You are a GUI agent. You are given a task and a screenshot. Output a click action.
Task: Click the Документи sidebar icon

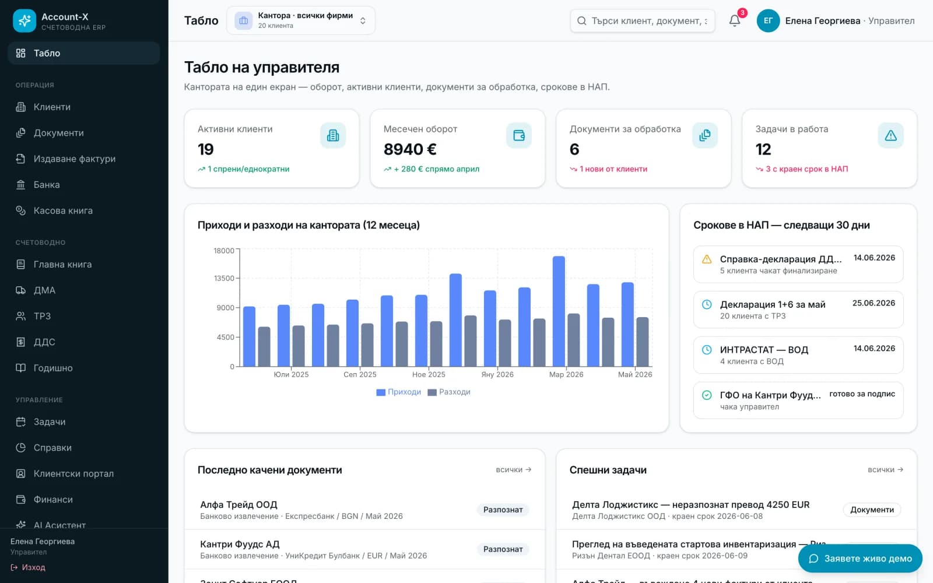pyautogui.click(x=21, y=133)
